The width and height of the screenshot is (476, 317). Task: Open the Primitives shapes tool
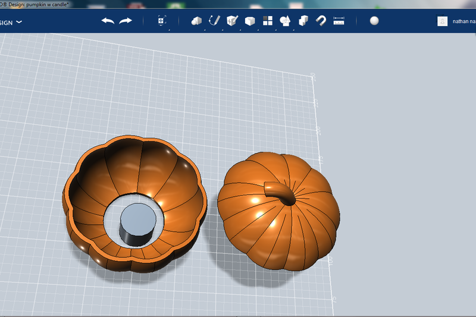[x=196, y=21]
